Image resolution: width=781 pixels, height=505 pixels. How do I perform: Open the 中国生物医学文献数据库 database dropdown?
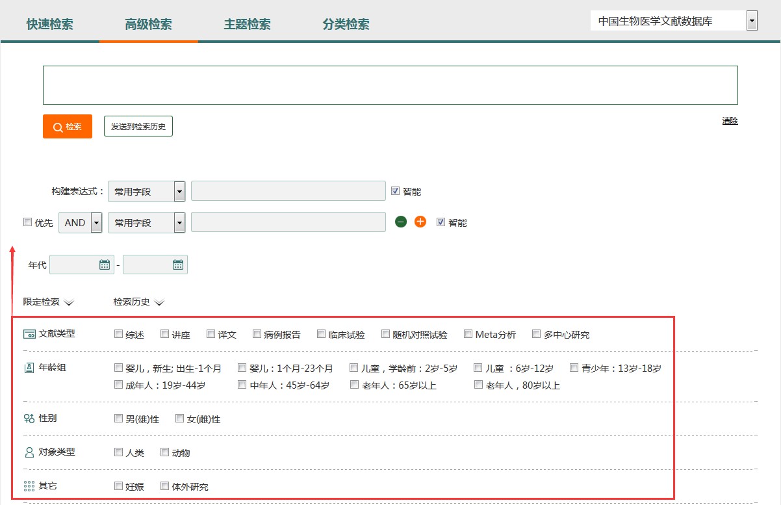coord(752,21)
